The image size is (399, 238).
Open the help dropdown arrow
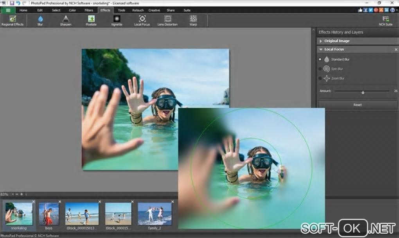pos(397,10)
